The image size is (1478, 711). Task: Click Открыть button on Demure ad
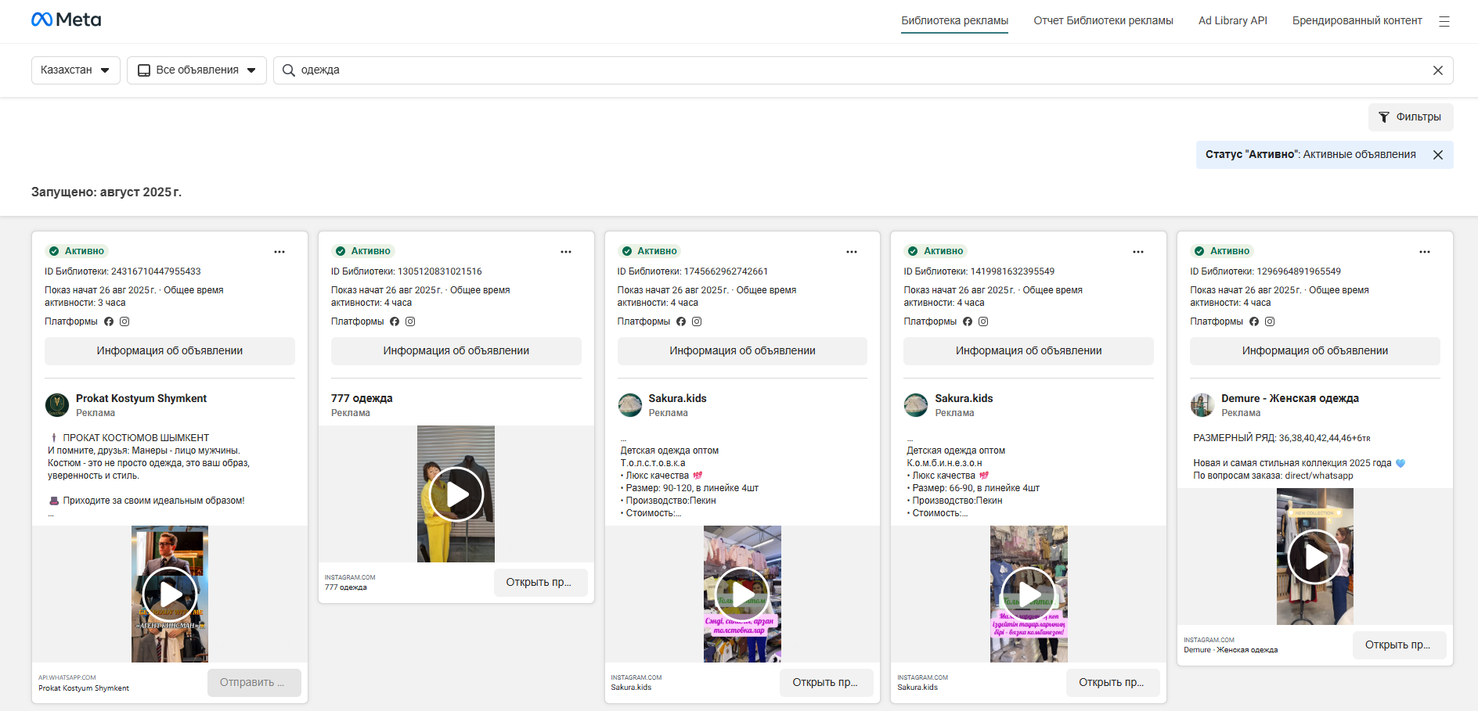(1398, 645)
